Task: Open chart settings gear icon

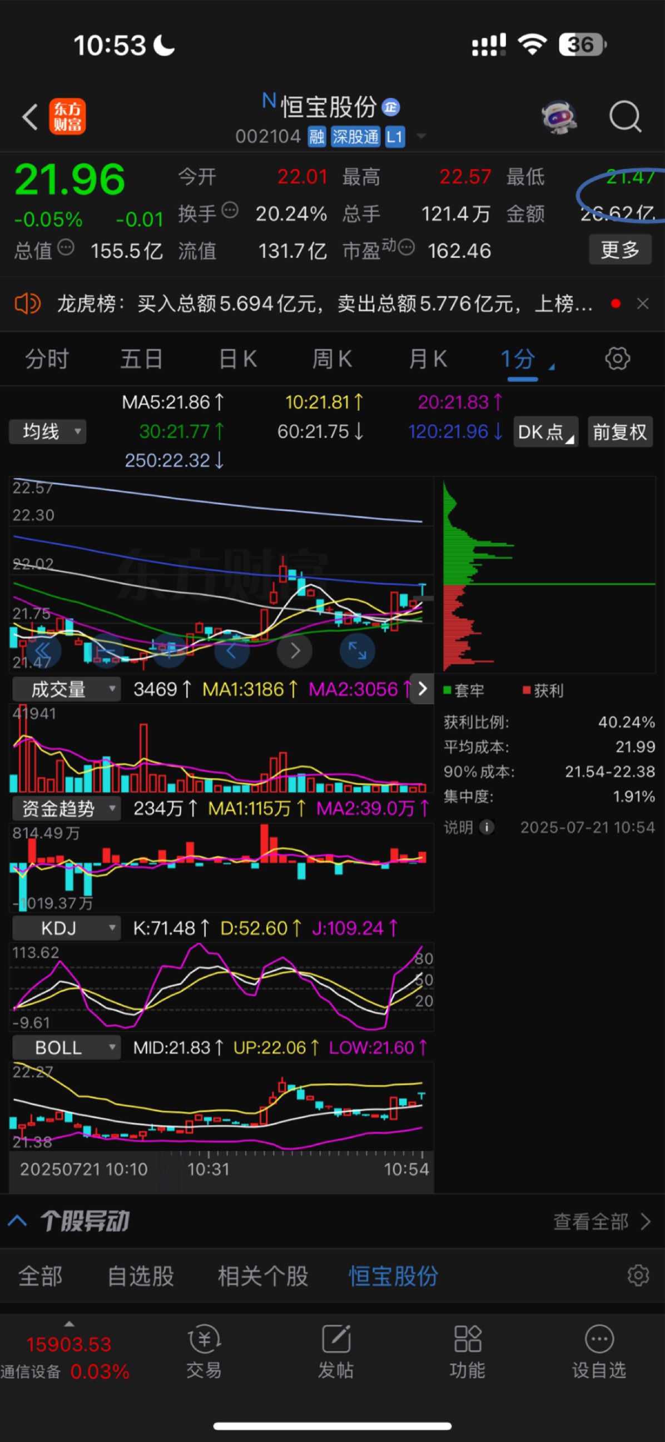Action: (x=617, y=358)
